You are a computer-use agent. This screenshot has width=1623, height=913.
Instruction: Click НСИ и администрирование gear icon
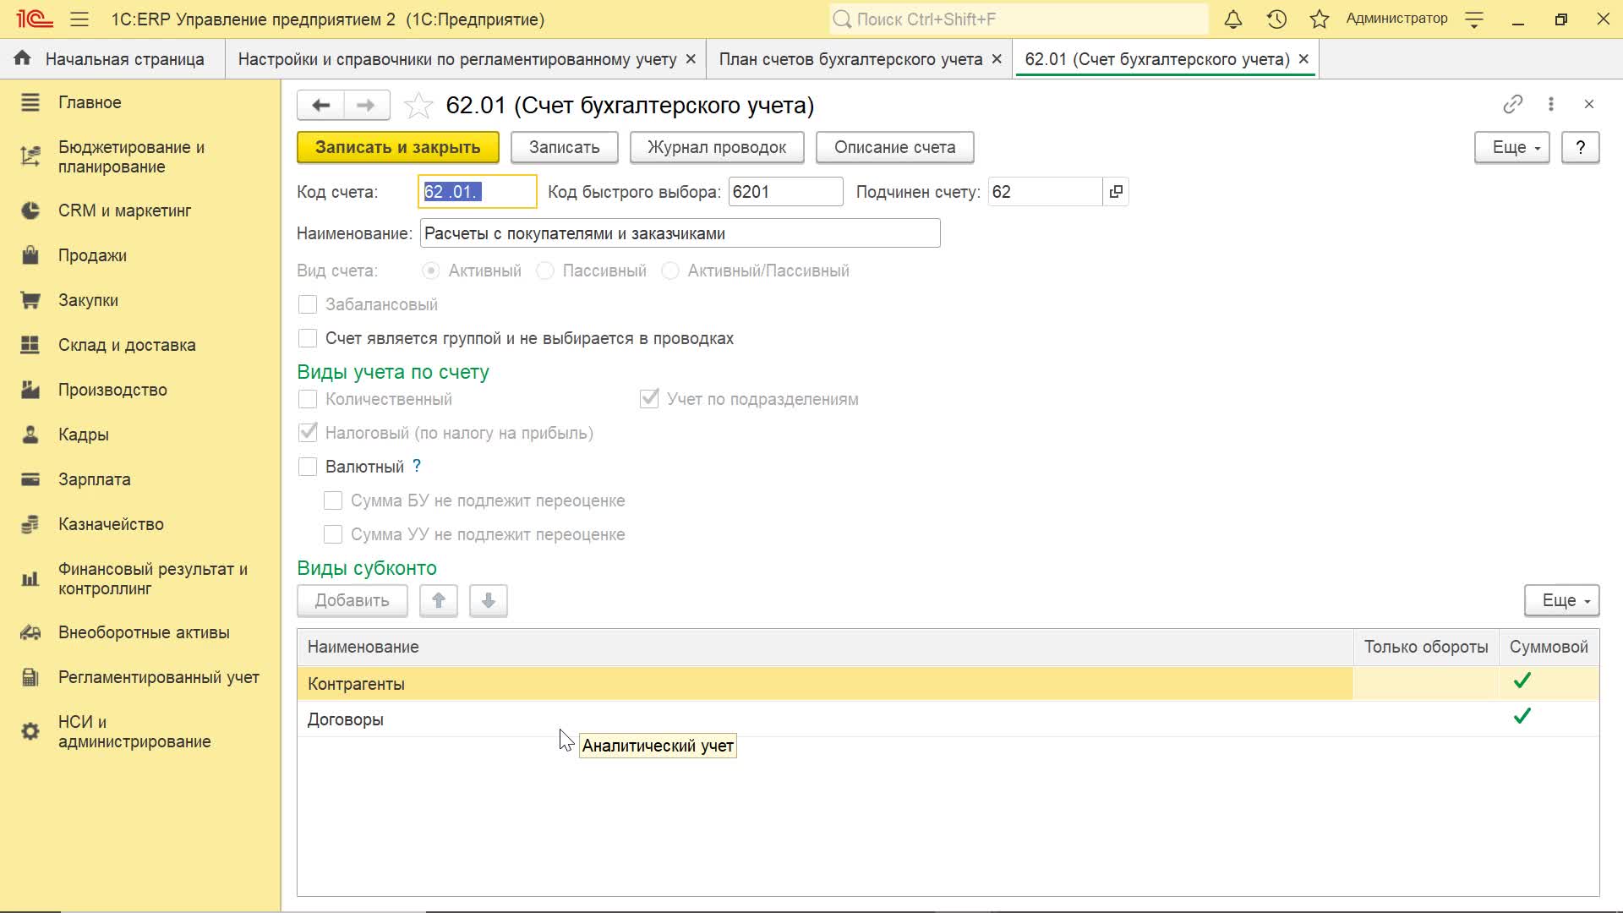click(30, 731)
